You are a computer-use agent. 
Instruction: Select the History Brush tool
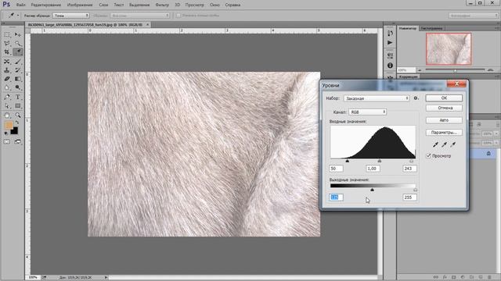17,70
